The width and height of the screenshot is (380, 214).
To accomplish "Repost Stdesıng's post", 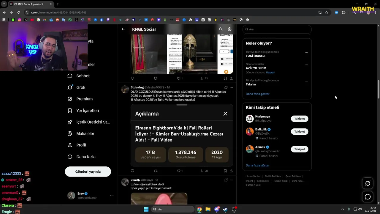I will (156, 171).
